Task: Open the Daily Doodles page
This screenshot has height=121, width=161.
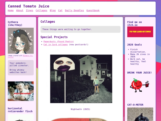Action: 74,10
